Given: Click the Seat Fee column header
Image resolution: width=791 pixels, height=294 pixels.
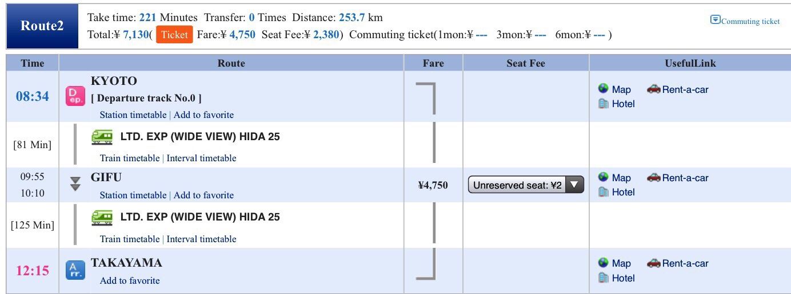Looking at the screenshot, I should 525,63.
